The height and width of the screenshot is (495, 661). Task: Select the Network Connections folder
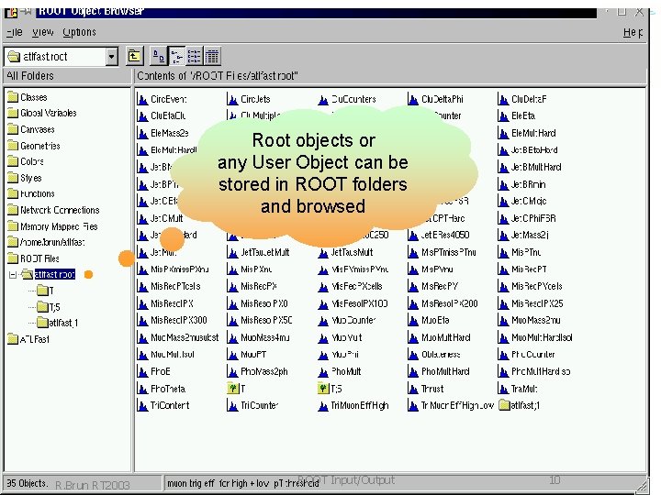(53, 210)
